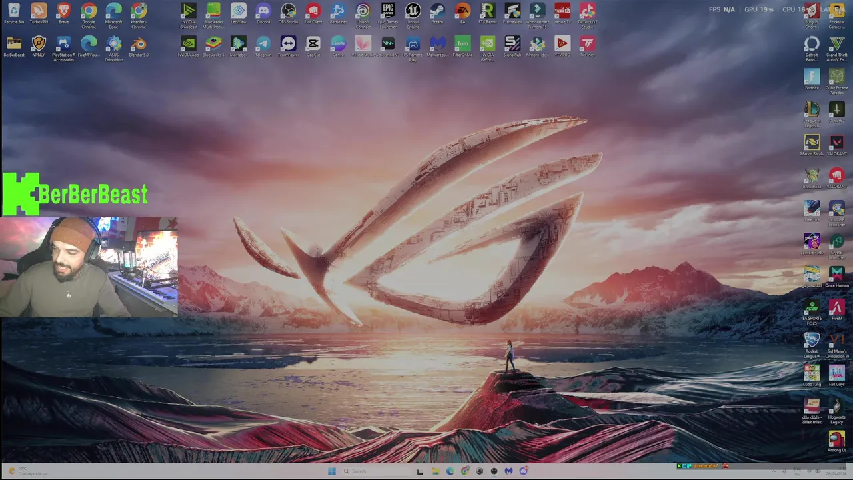Open the NVIDIA Broadcast icon
853x480 pixels.
[189, 16]
